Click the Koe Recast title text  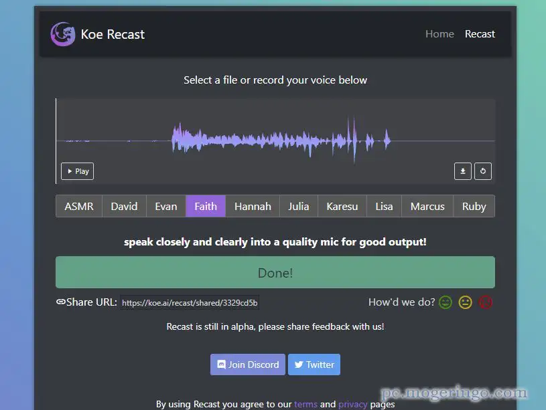tap(113, 34)
